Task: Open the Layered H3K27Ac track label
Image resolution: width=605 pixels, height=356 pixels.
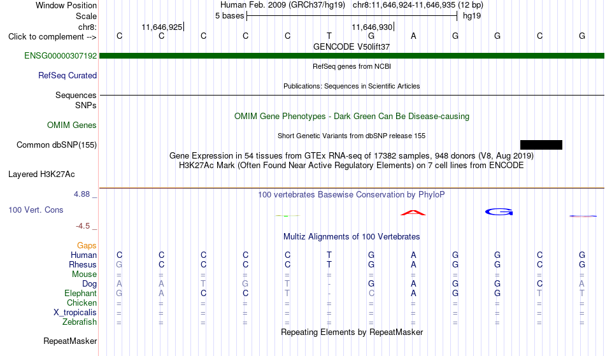Action: coord(41,174)
